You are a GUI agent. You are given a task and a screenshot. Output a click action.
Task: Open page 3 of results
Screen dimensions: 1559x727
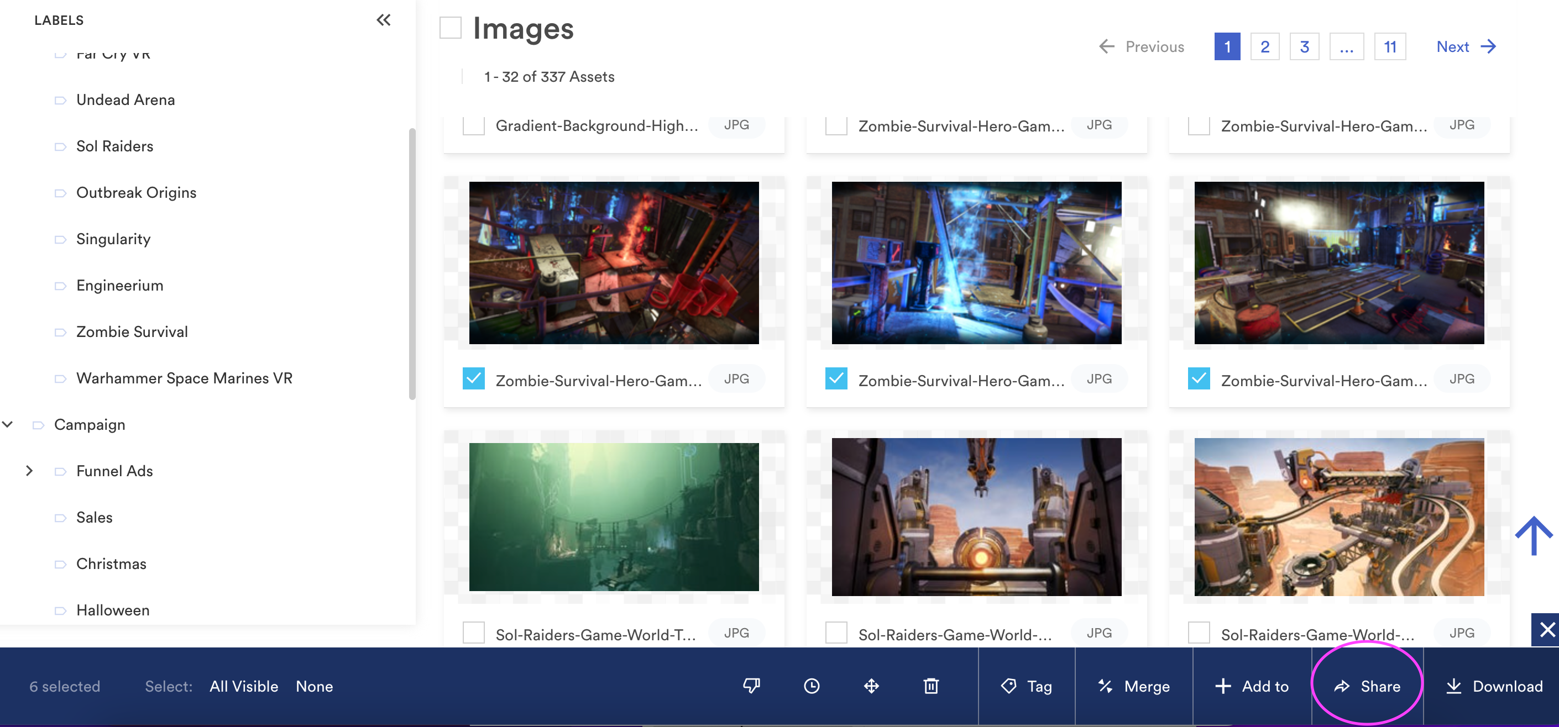(1304, 46)
